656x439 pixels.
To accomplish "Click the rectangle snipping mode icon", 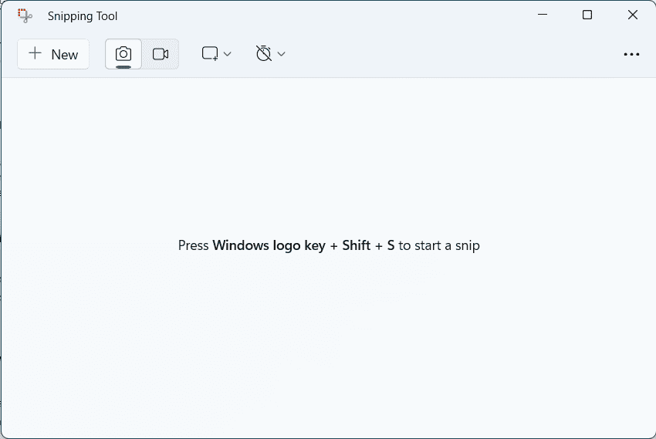I will [x=209, y=54].
